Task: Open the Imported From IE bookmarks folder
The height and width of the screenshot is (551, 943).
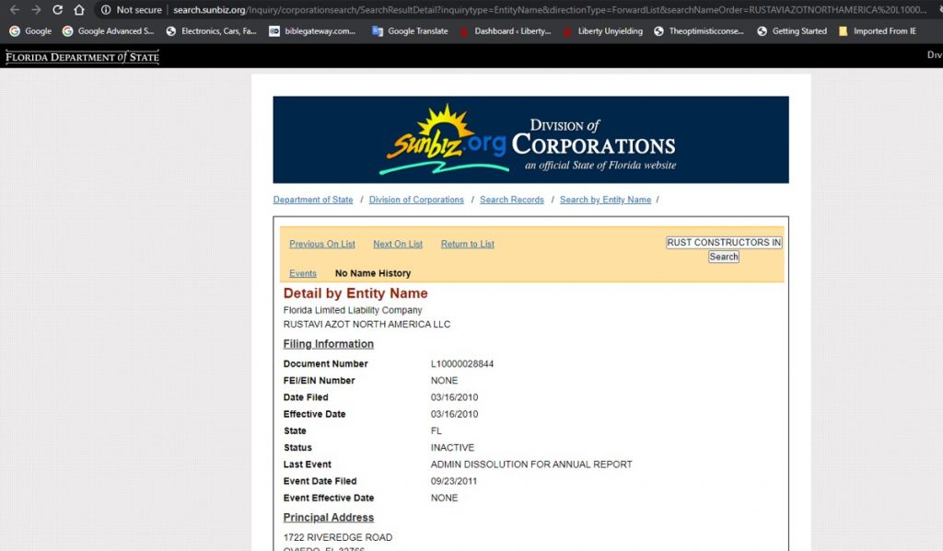Action: [878, 30]
